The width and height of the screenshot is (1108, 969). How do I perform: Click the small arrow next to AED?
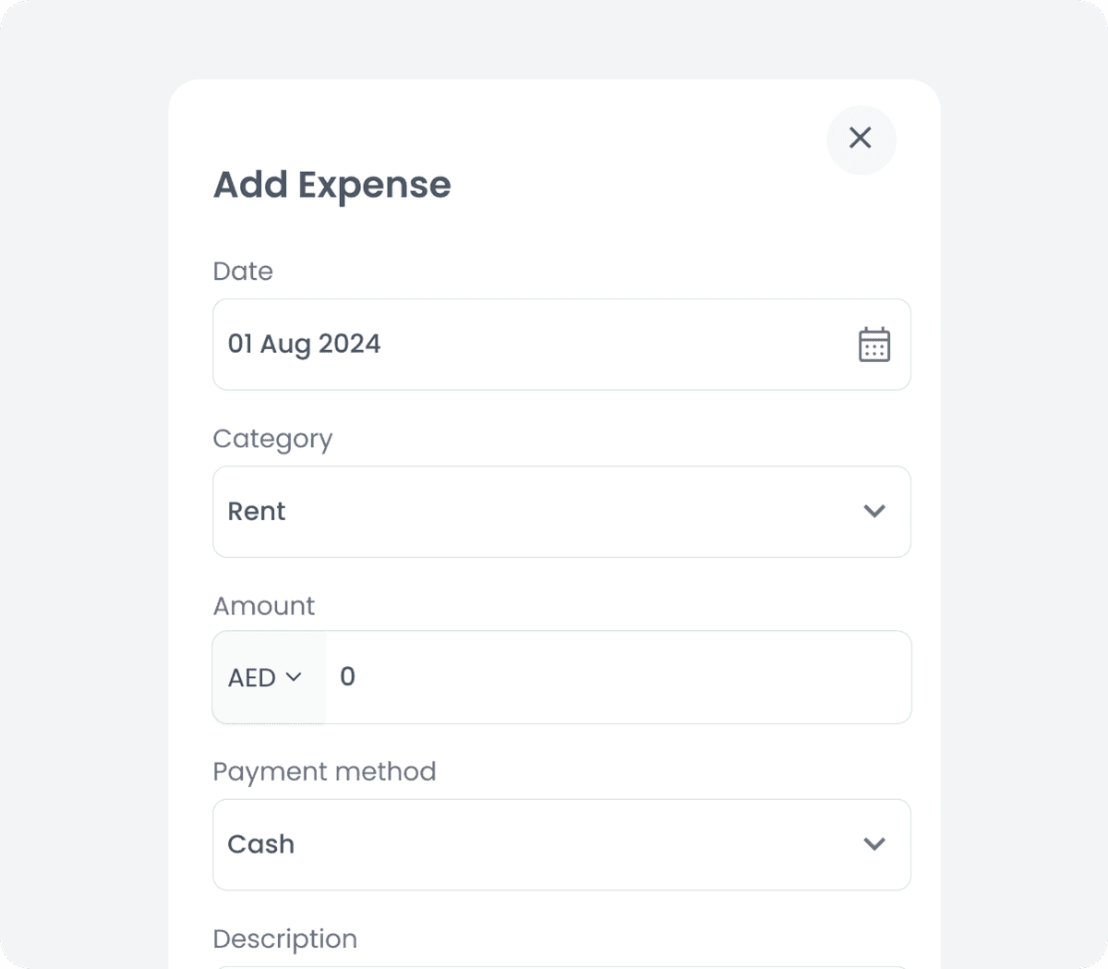(294, 677)
